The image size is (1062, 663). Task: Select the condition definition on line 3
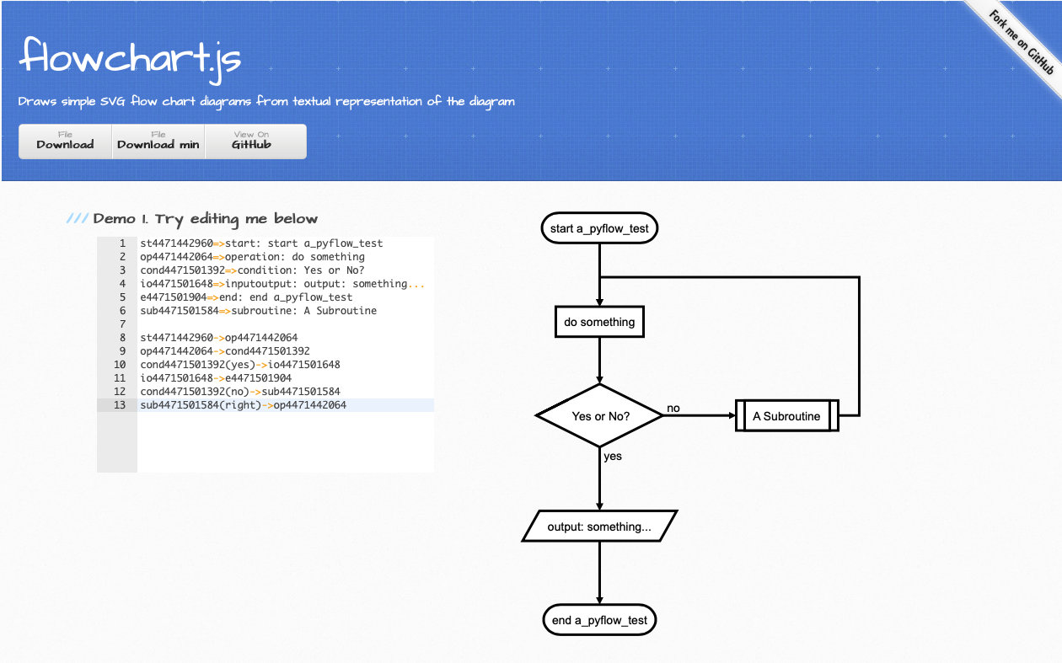coord(253,270)
